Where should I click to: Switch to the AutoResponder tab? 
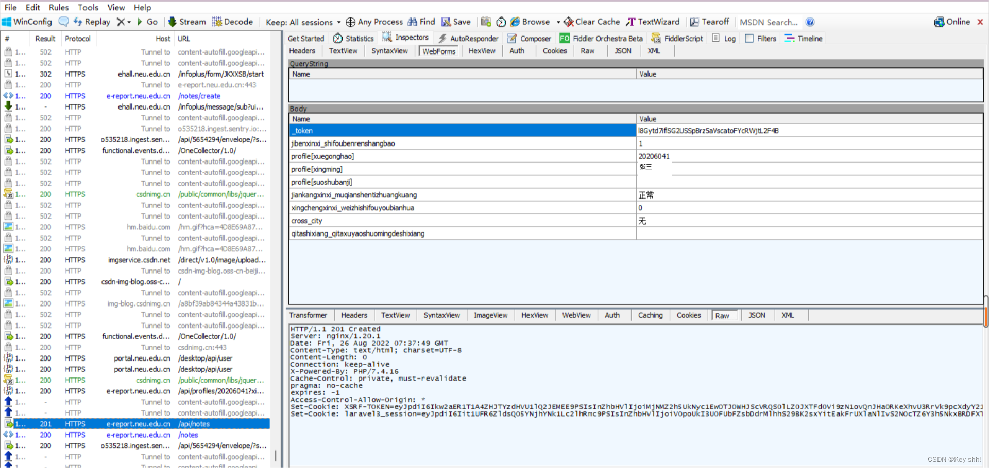[x=468, y=39]
